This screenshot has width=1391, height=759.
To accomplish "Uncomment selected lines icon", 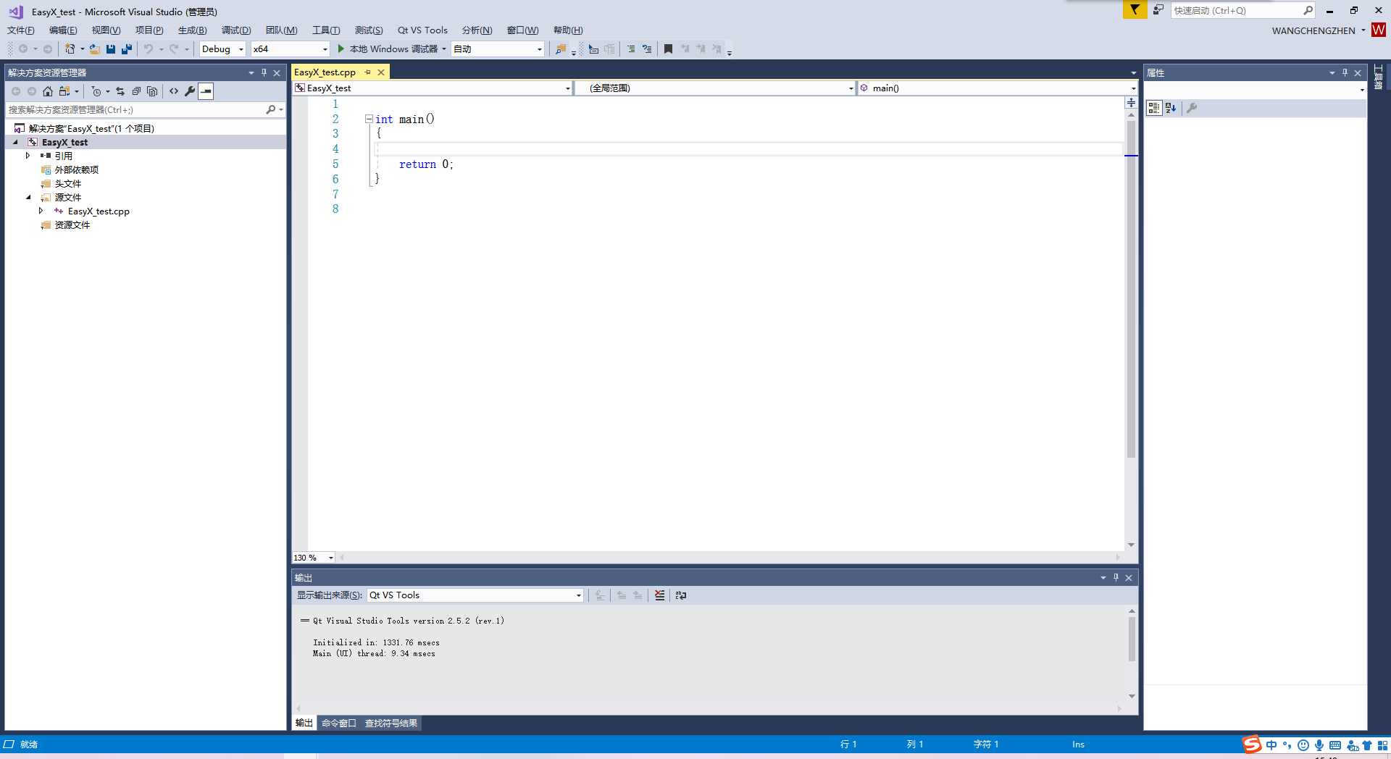I will (x=647, y=49).
